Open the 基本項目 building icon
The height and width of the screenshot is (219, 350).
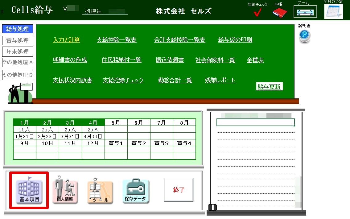(29, 190)
